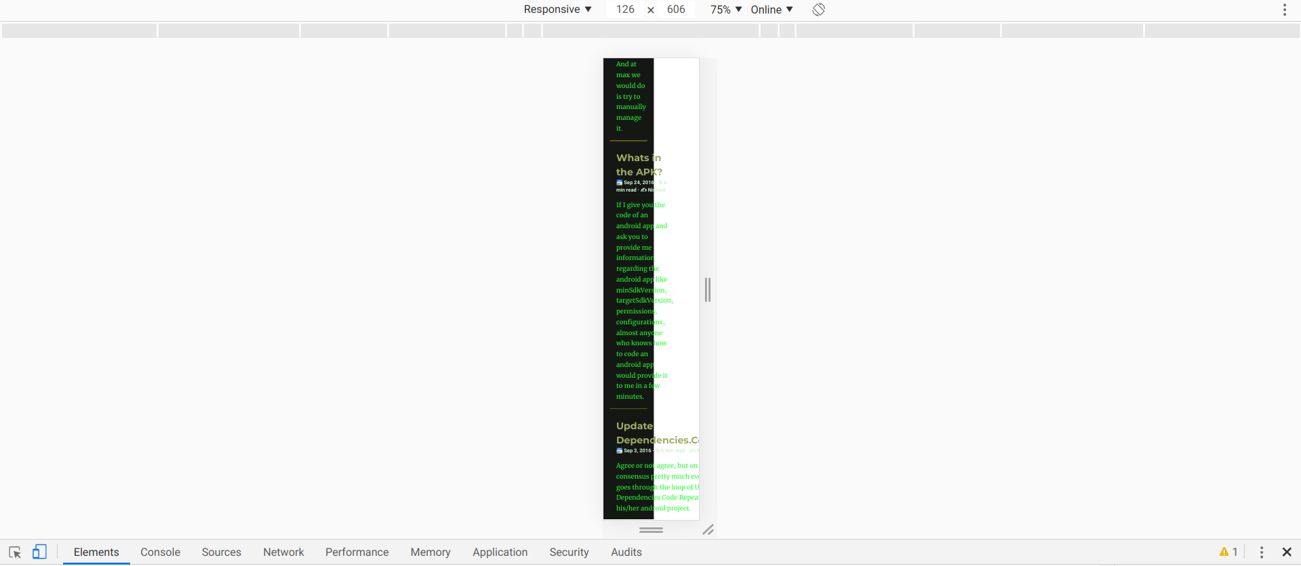Image resolution: width=1301 pixels, height=566 pixels.
Task: Click the viewport height field 606
Action: (676, 9)
